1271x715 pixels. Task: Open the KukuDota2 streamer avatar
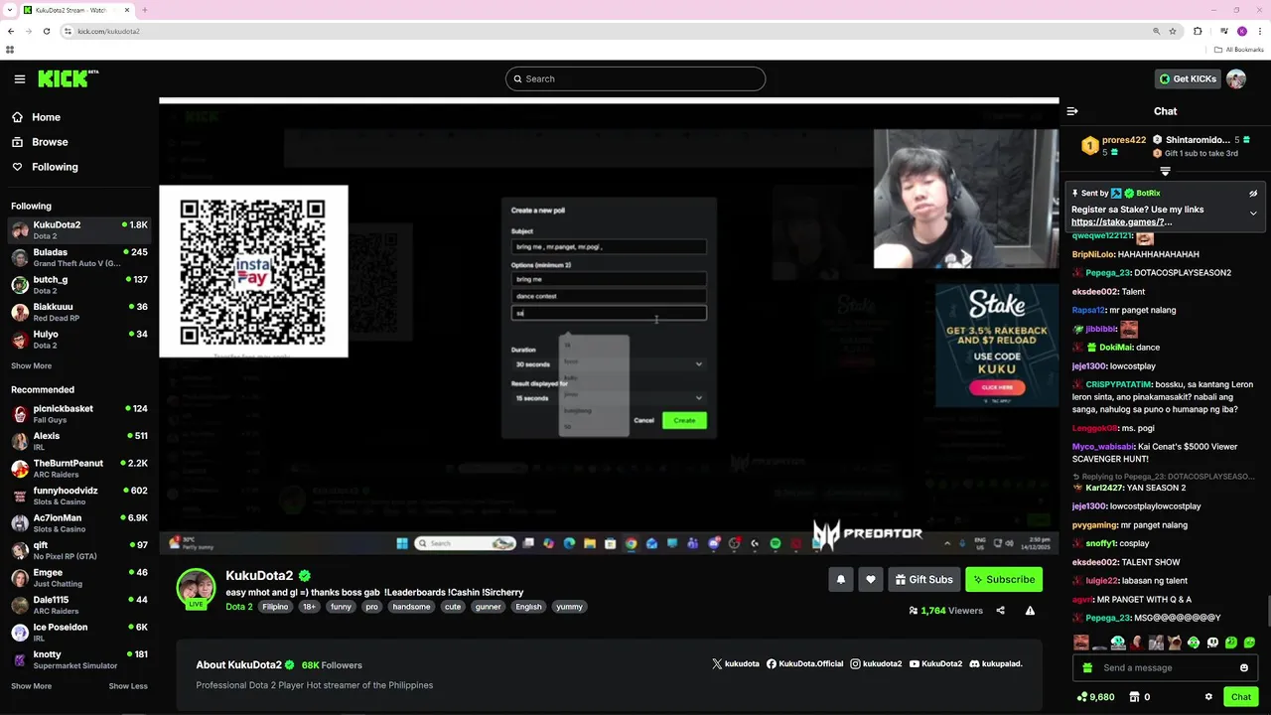[x=196, y=588]
